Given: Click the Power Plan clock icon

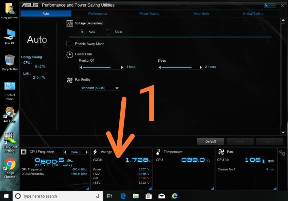Looking at the screenshot, I should click(70, 55).
